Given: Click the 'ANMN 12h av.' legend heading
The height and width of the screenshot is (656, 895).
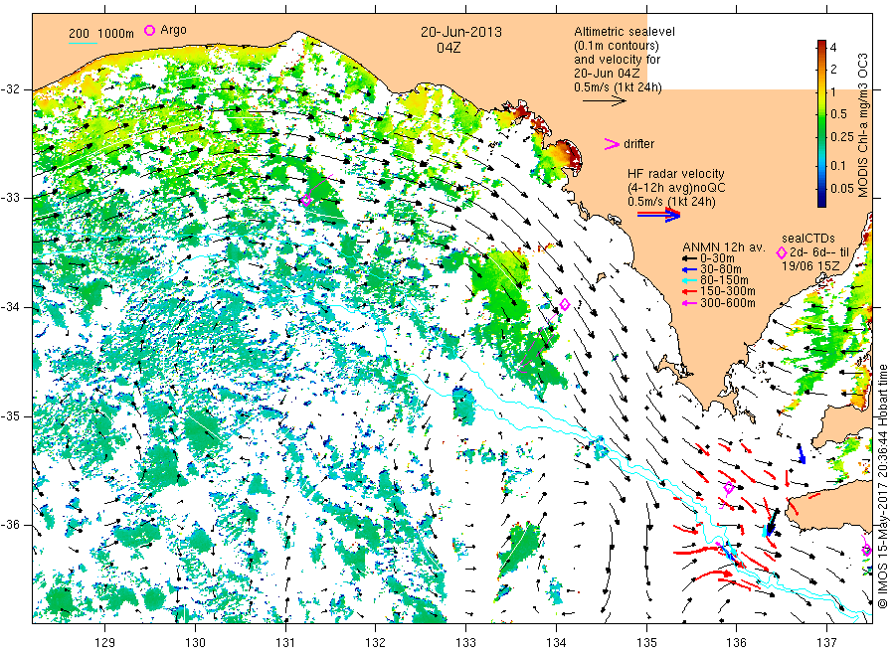Looking at the screenshot, I should (x=724, y=247).
